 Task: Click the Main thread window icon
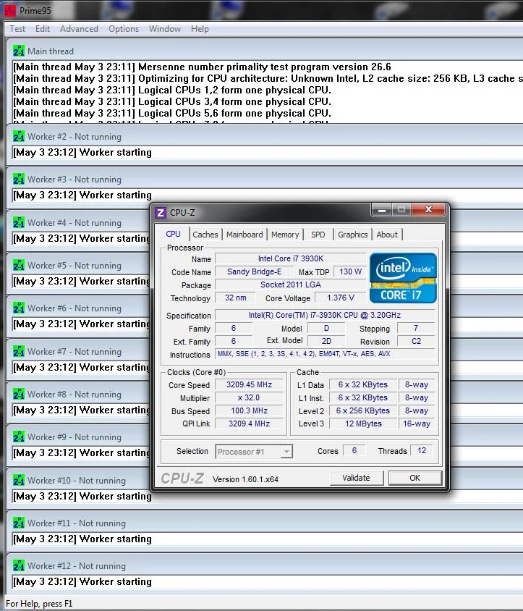[18, 51]
